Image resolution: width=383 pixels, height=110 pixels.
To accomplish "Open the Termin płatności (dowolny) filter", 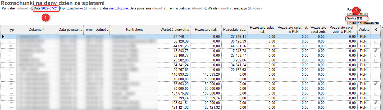I will 199,9.
